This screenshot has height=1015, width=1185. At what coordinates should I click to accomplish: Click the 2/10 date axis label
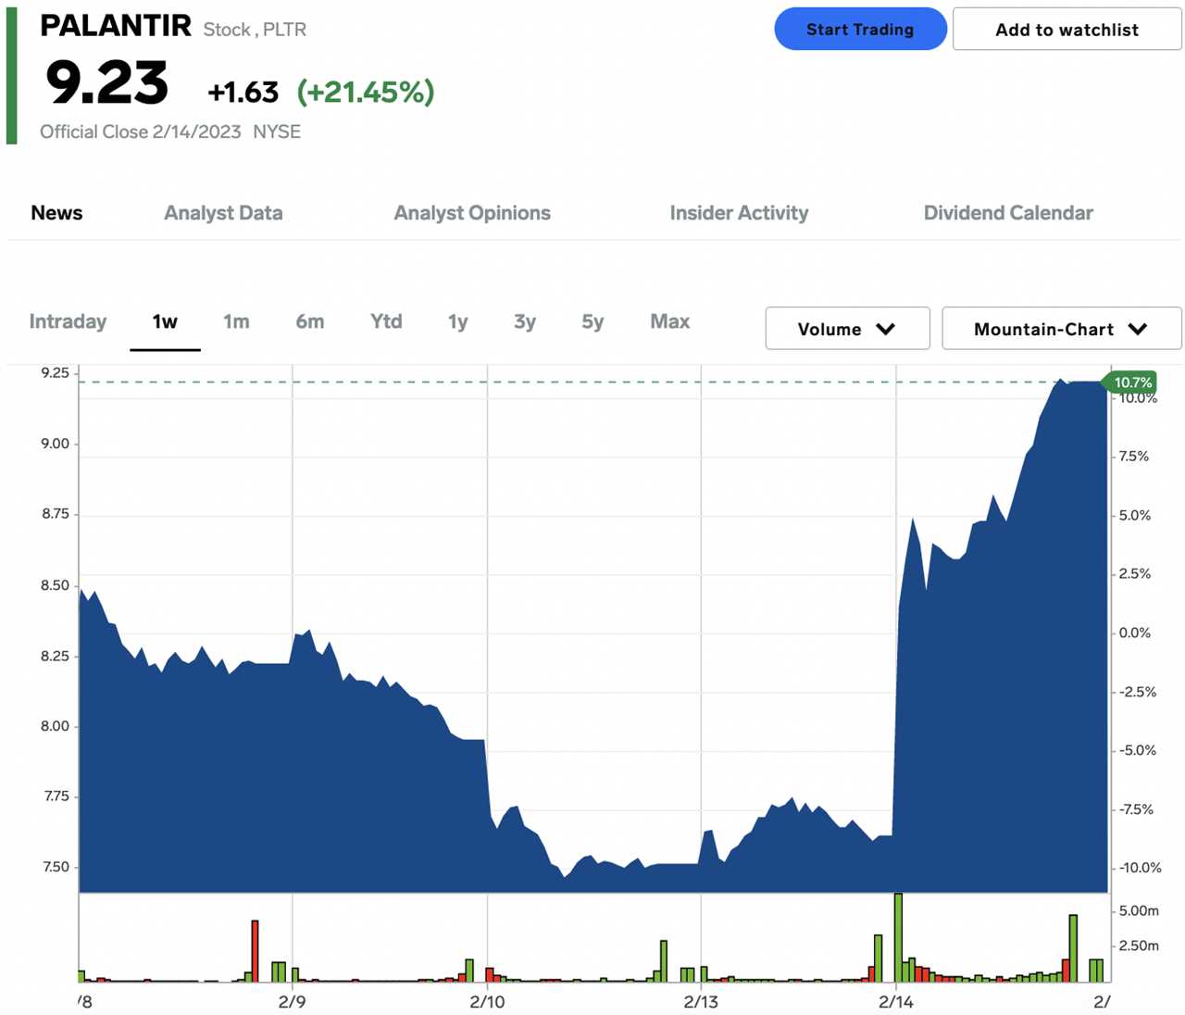coord(487,1001)
